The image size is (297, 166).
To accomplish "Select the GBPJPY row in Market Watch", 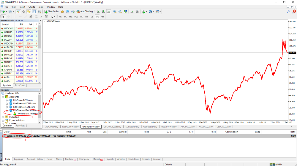I will point(19,73).
